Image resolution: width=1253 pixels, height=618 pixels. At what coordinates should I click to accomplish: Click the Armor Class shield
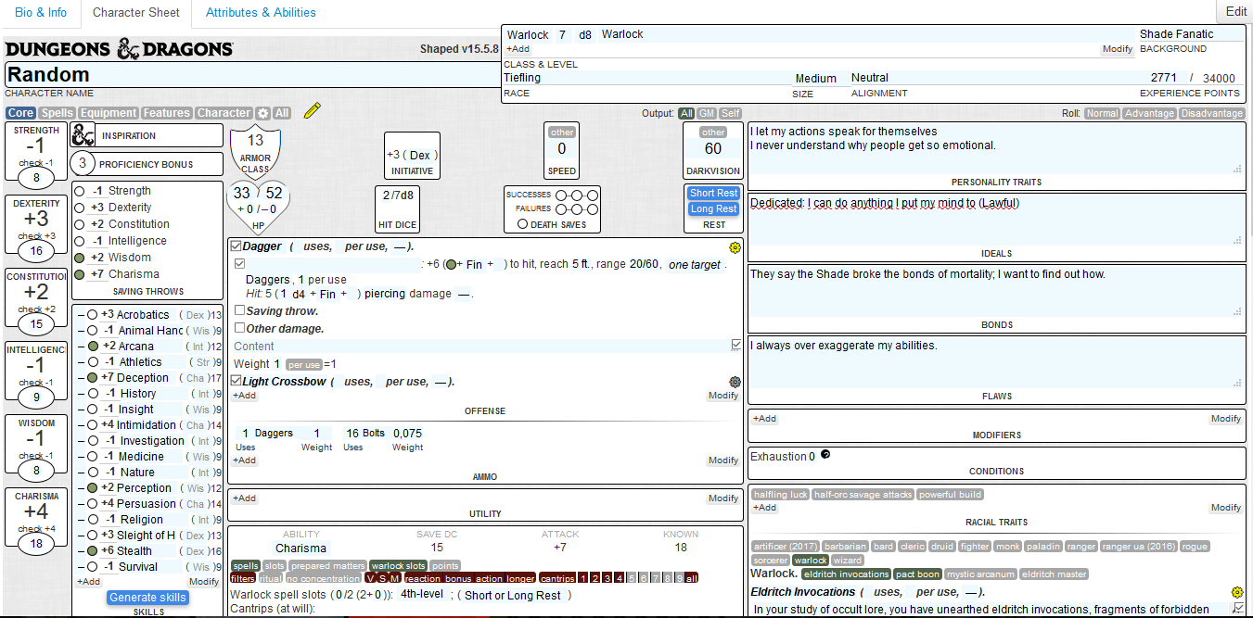[255, 152]
